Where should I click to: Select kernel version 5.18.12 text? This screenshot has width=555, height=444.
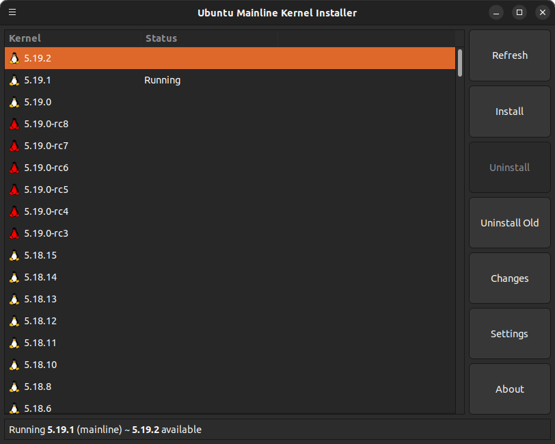40,321
